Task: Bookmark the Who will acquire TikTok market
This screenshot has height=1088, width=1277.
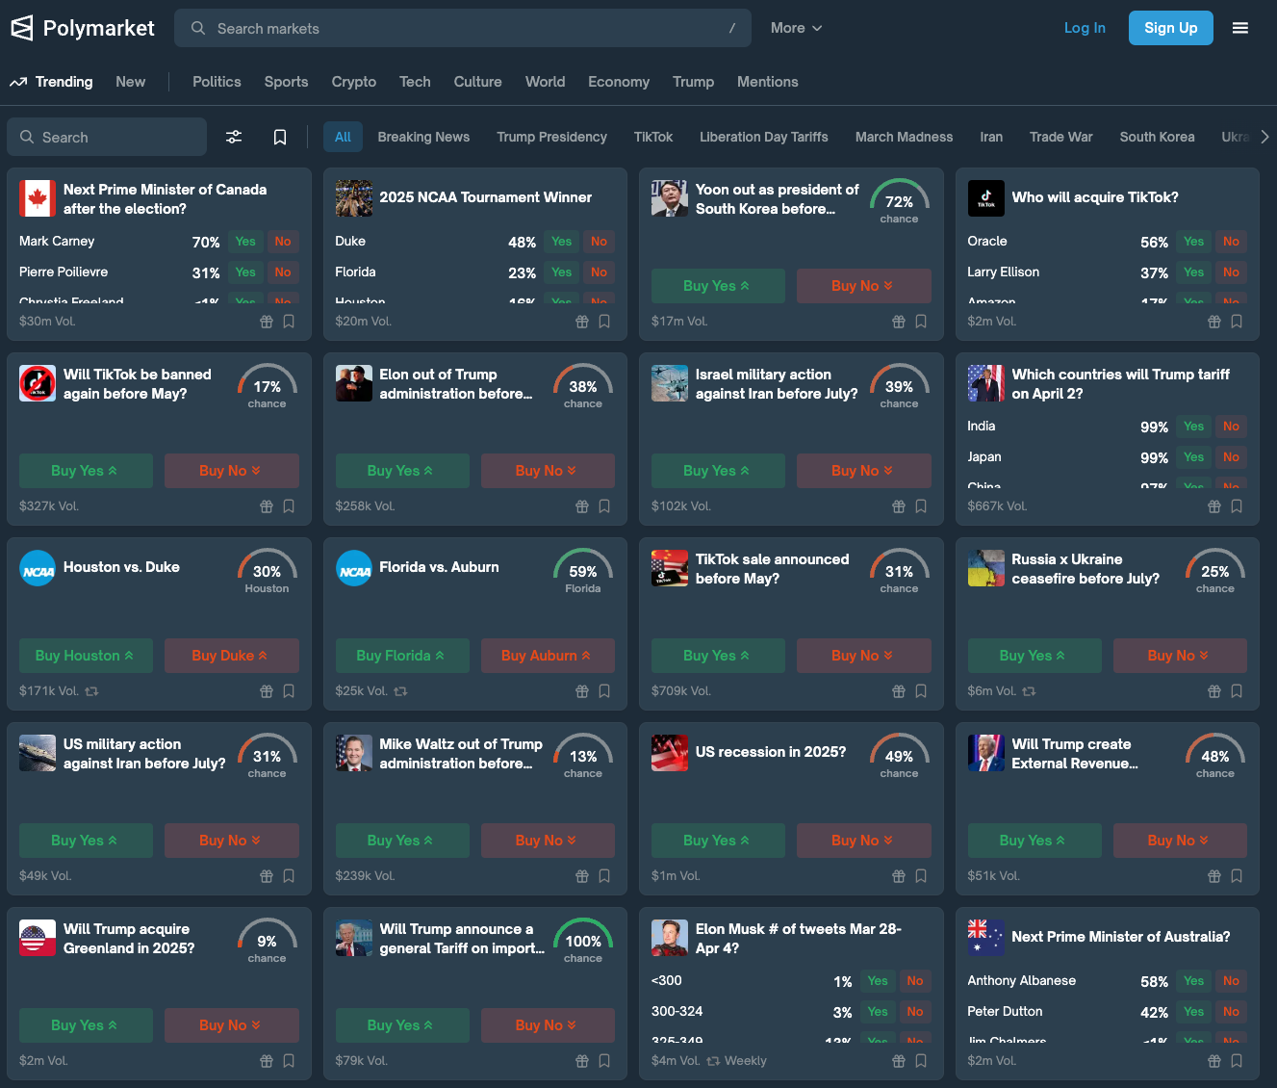Action: pos(1237,322)
